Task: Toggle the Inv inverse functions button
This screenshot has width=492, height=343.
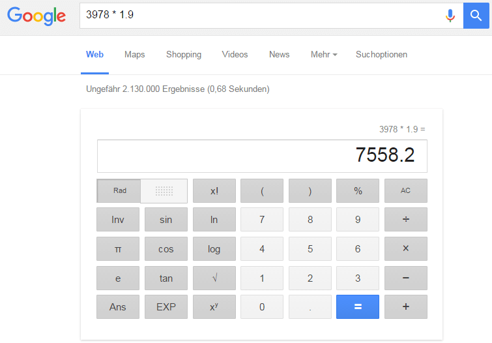Action: [x=118, y=220]
